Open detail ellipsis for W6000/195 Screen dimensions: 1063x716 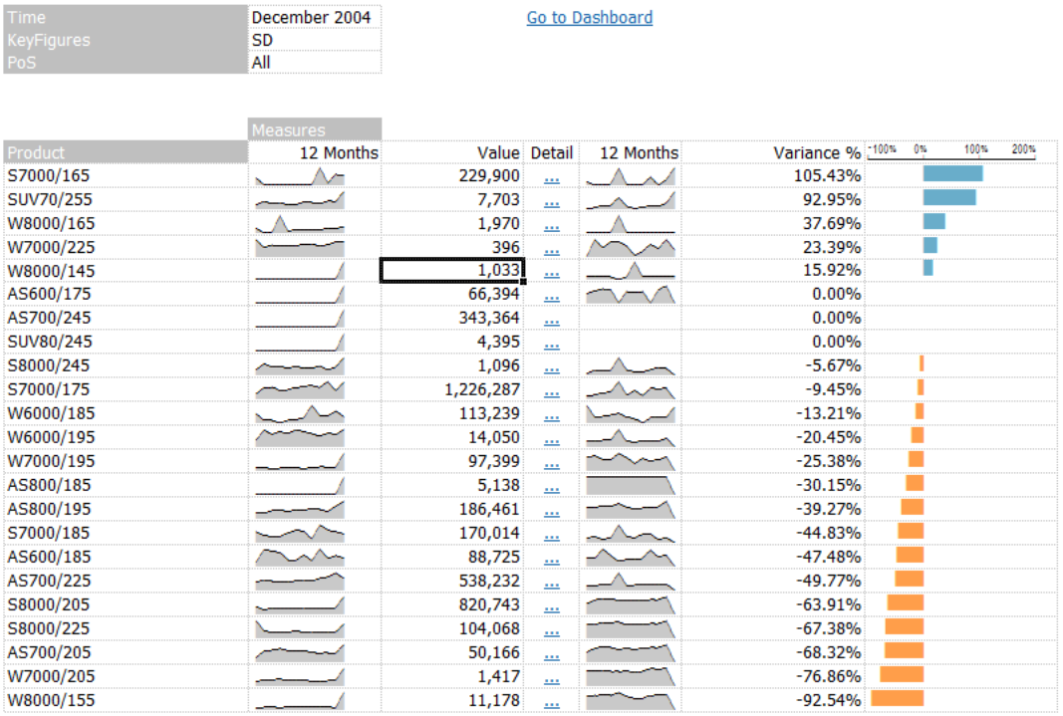(552, 437)
